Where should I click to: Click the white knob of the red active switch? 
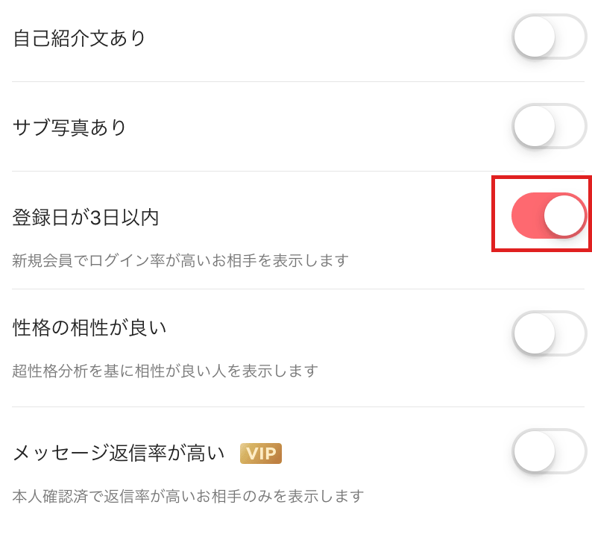(x=564, y=216)
